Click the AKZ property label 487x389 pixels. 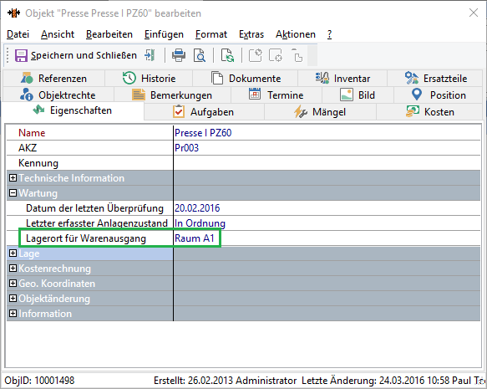coord(28,148)
